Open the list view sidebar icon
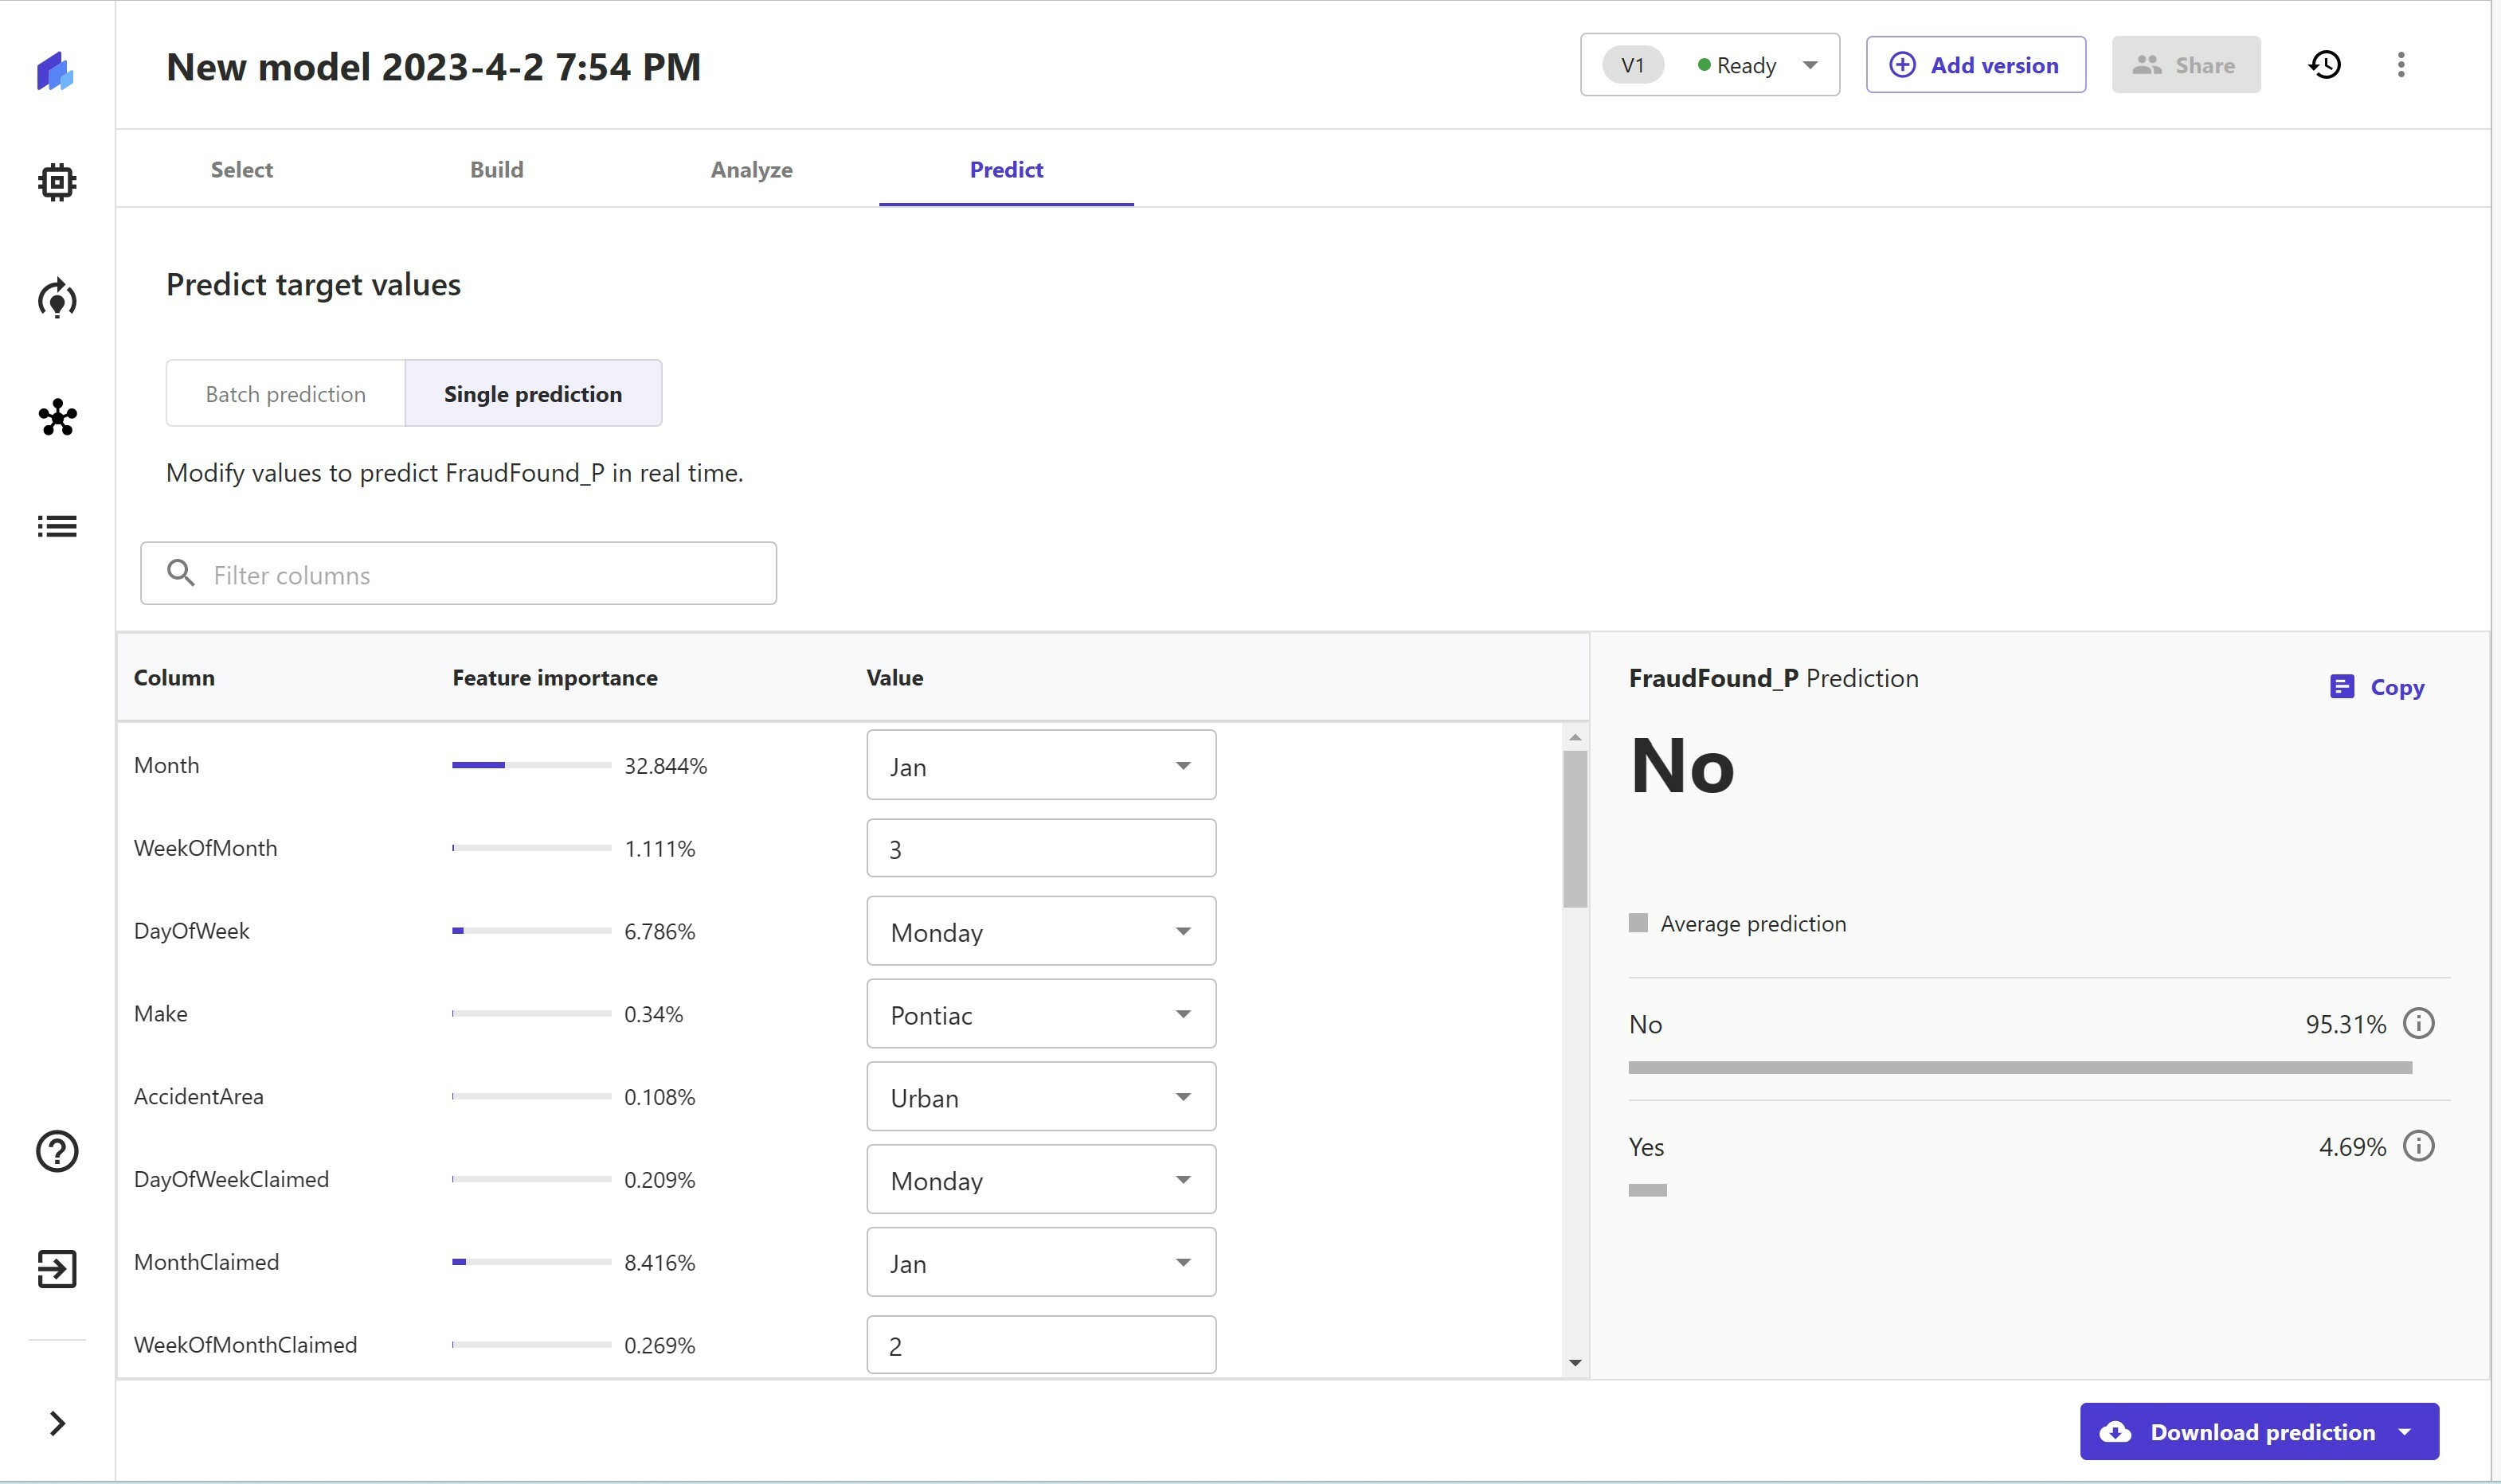Screen dimensions: 2501x1484 pos(57,526)
